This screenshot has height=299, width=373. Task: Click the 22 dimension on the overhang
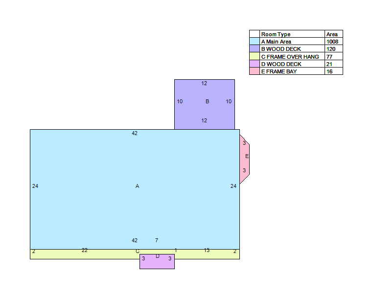[85, 250]
